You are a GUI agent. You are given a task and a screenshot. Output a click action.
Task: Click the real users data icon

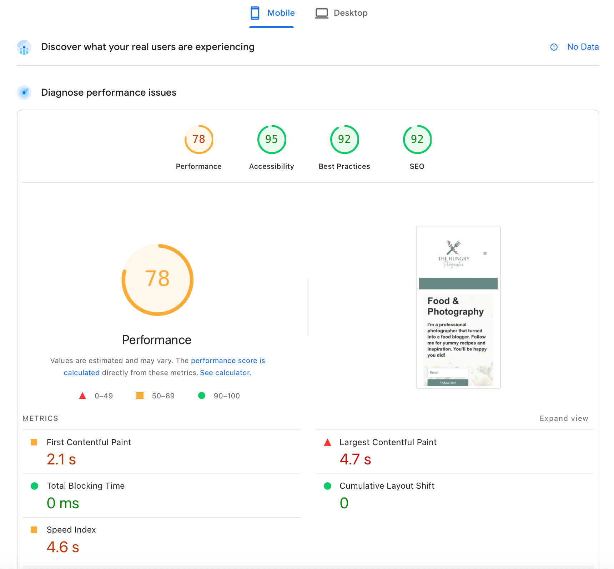(x=24, y=47)
